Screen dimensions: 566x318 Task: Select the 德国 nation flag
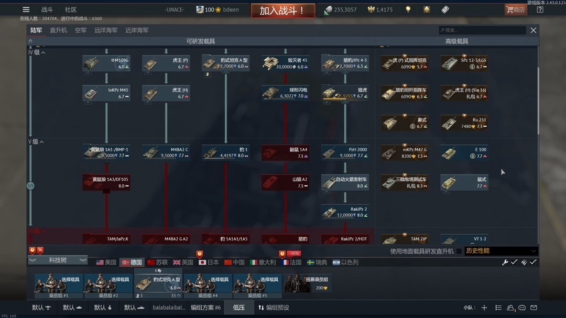[x=132, y=262]
